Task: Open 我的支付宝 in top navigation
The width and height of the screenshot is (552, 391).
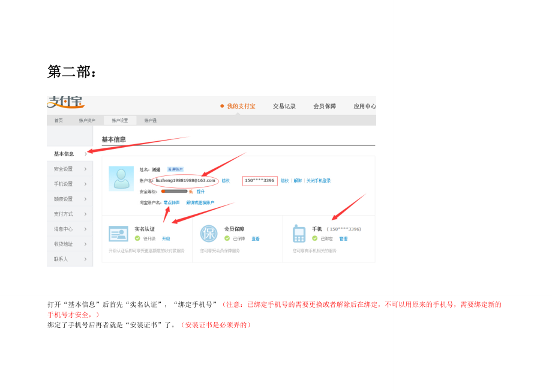Action: click(x=241, y=106)
